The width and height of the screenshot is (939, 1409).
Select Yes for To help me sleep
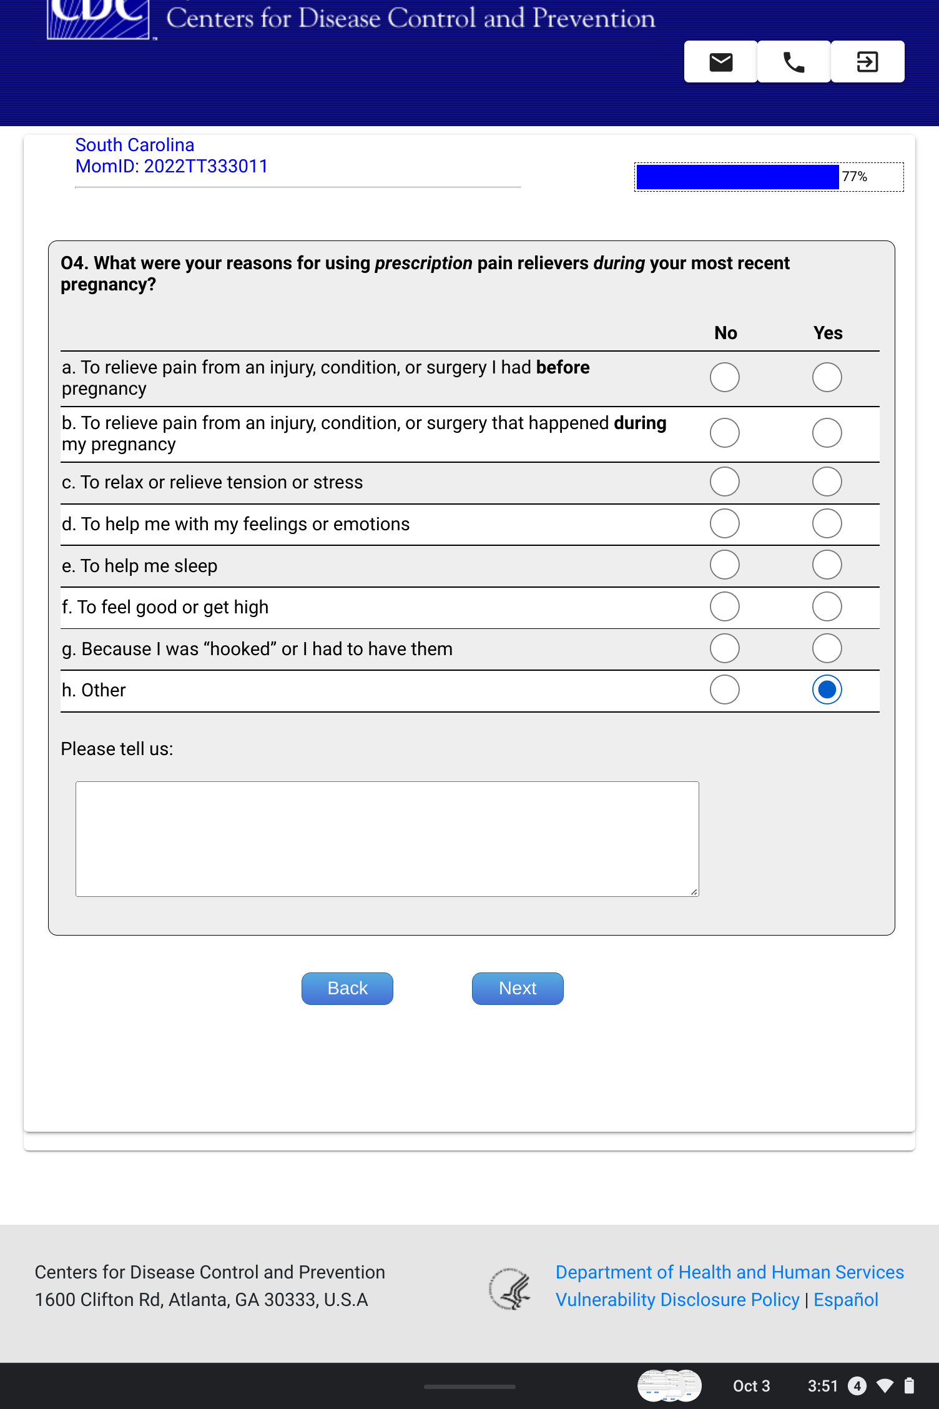coord(827,565)
